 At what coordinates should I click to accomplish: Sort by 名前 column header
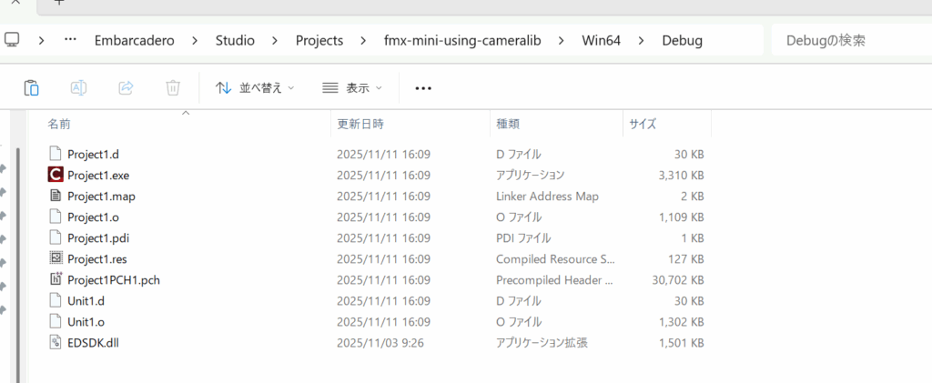tap(59, 124)
